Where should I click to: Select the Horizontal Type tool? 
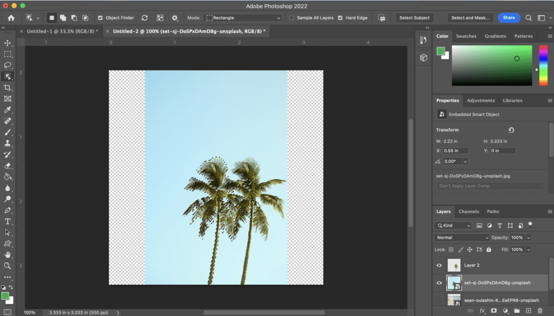(x=8, y=221)
